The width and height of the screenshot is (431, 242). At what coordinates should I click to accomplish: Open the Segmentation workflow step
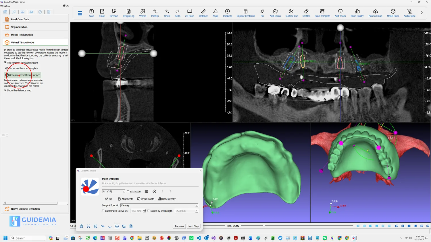pos(35,27)
